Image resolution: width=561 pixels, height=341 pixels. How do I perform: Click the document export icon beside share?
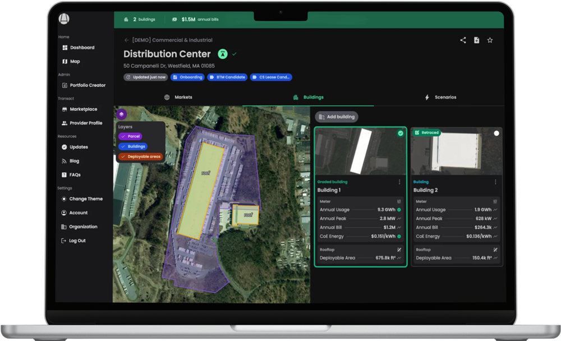pos(476,40)
